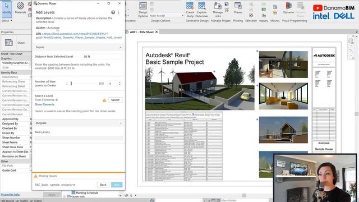
Task: Click the levels count number field
Action: pyautogui.click(x=113, y=84)
